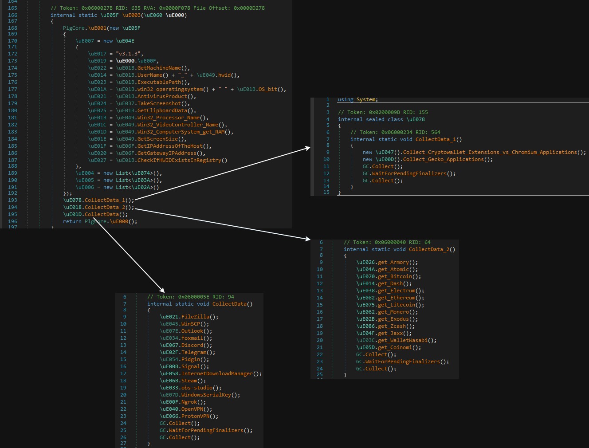Click the UserName method call

coord(150,75)
